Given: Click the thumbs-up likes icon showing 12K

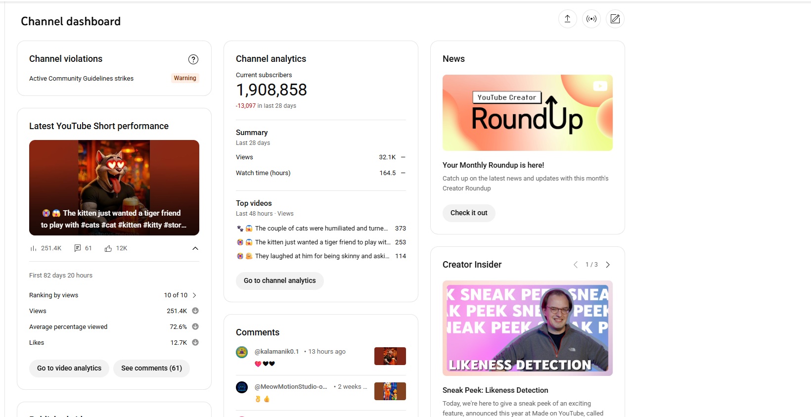Looking at the screenshot, I should click(108, 248).
